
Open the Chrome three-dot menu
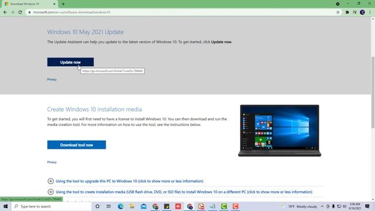(370, 12)
